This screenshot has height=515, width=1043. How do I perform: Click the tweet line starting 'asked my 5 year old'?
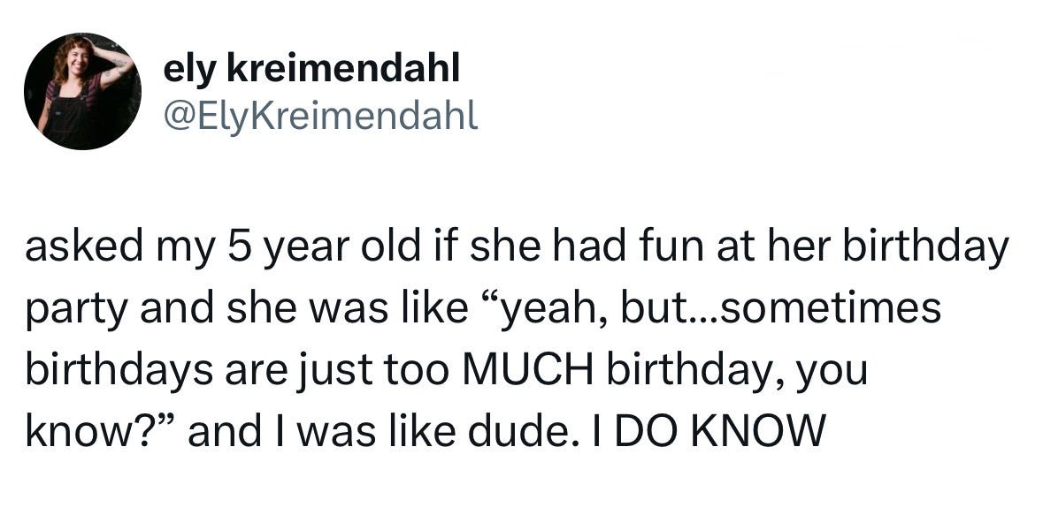tap(517, 247)
